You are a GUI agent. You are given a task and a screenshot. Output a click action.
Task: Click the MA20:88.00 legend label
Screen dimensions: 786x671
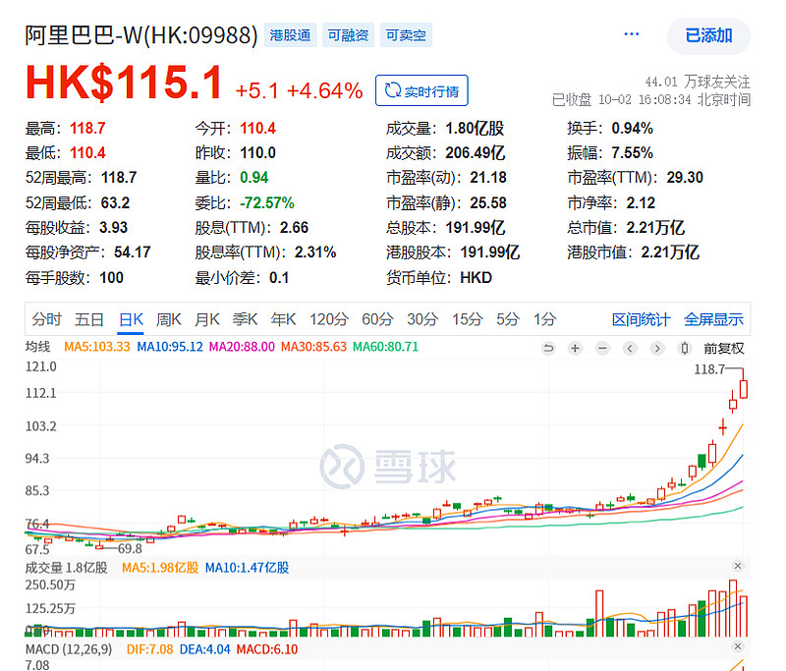coord(242,347)
